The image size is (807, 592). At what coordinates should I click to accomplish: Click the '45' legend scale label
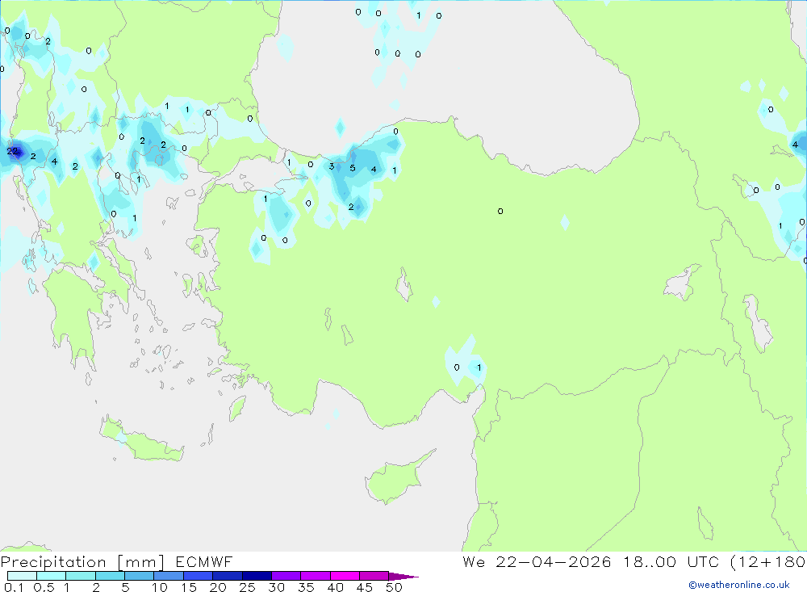[x=365, y=587]
